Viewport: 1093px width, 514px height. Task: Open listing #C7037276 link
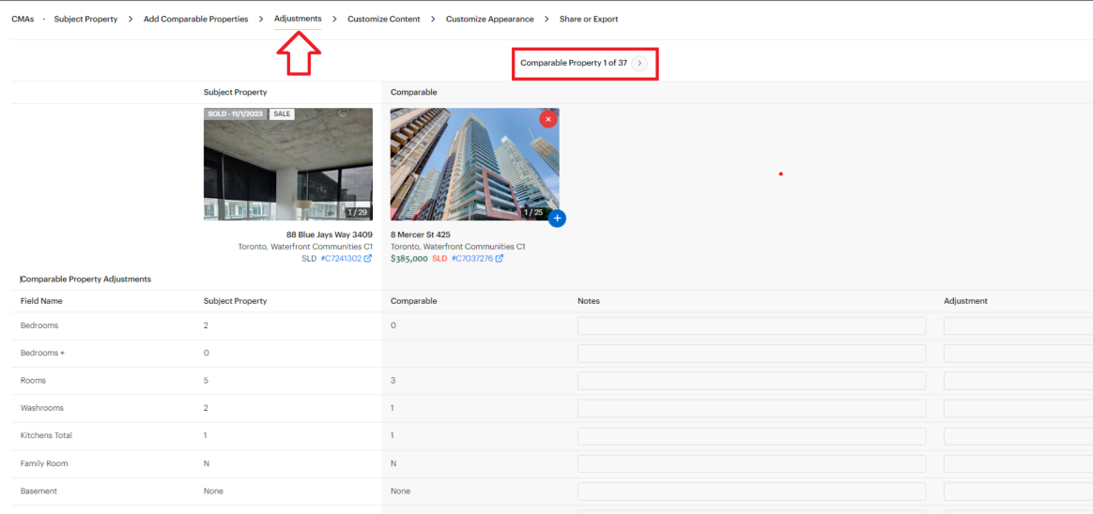471,259
